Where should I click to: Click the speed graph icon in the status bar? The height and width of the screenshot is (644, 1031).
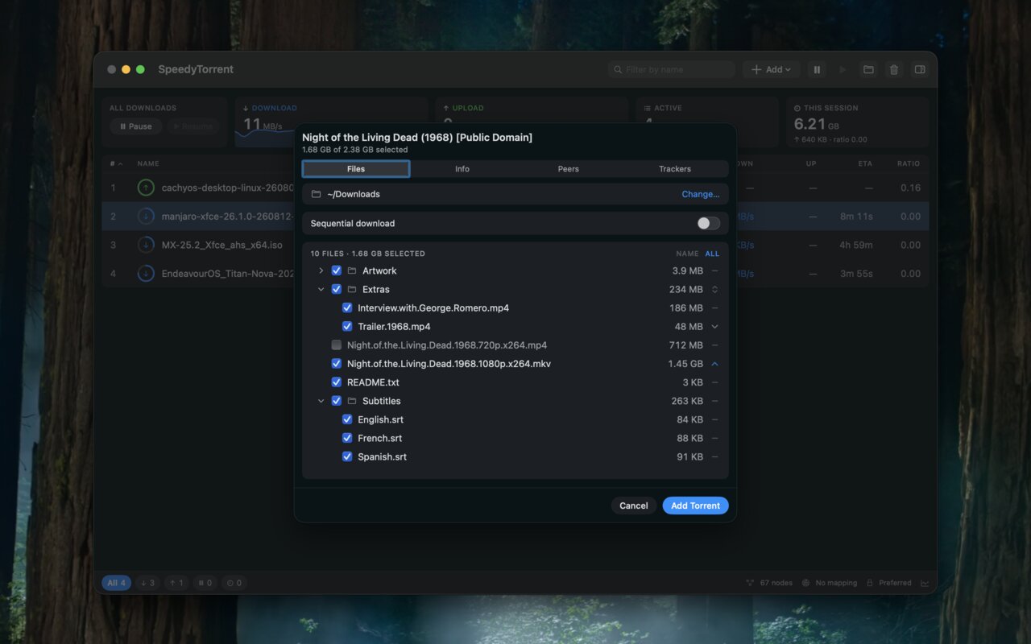coord(925,583)
